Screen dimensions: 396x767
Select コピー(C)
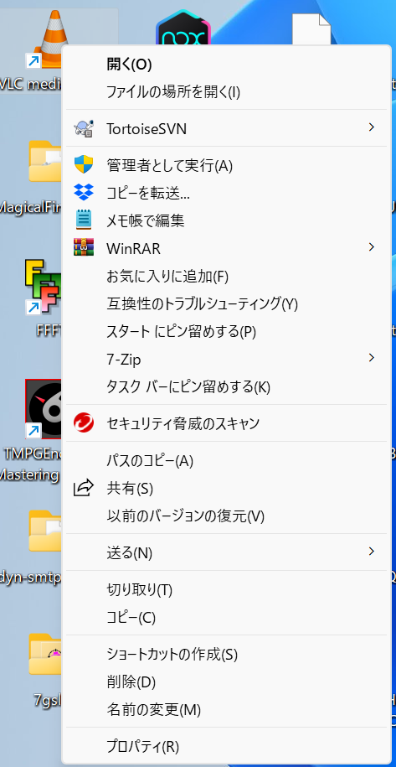(x=229, y=618)
